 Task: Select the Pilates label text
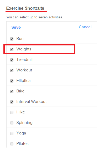[22, 144]
